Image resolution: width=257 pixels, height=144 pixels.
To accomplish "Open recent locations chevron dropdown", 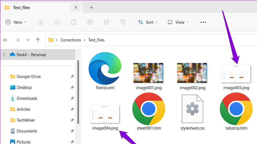I will 28,40.
